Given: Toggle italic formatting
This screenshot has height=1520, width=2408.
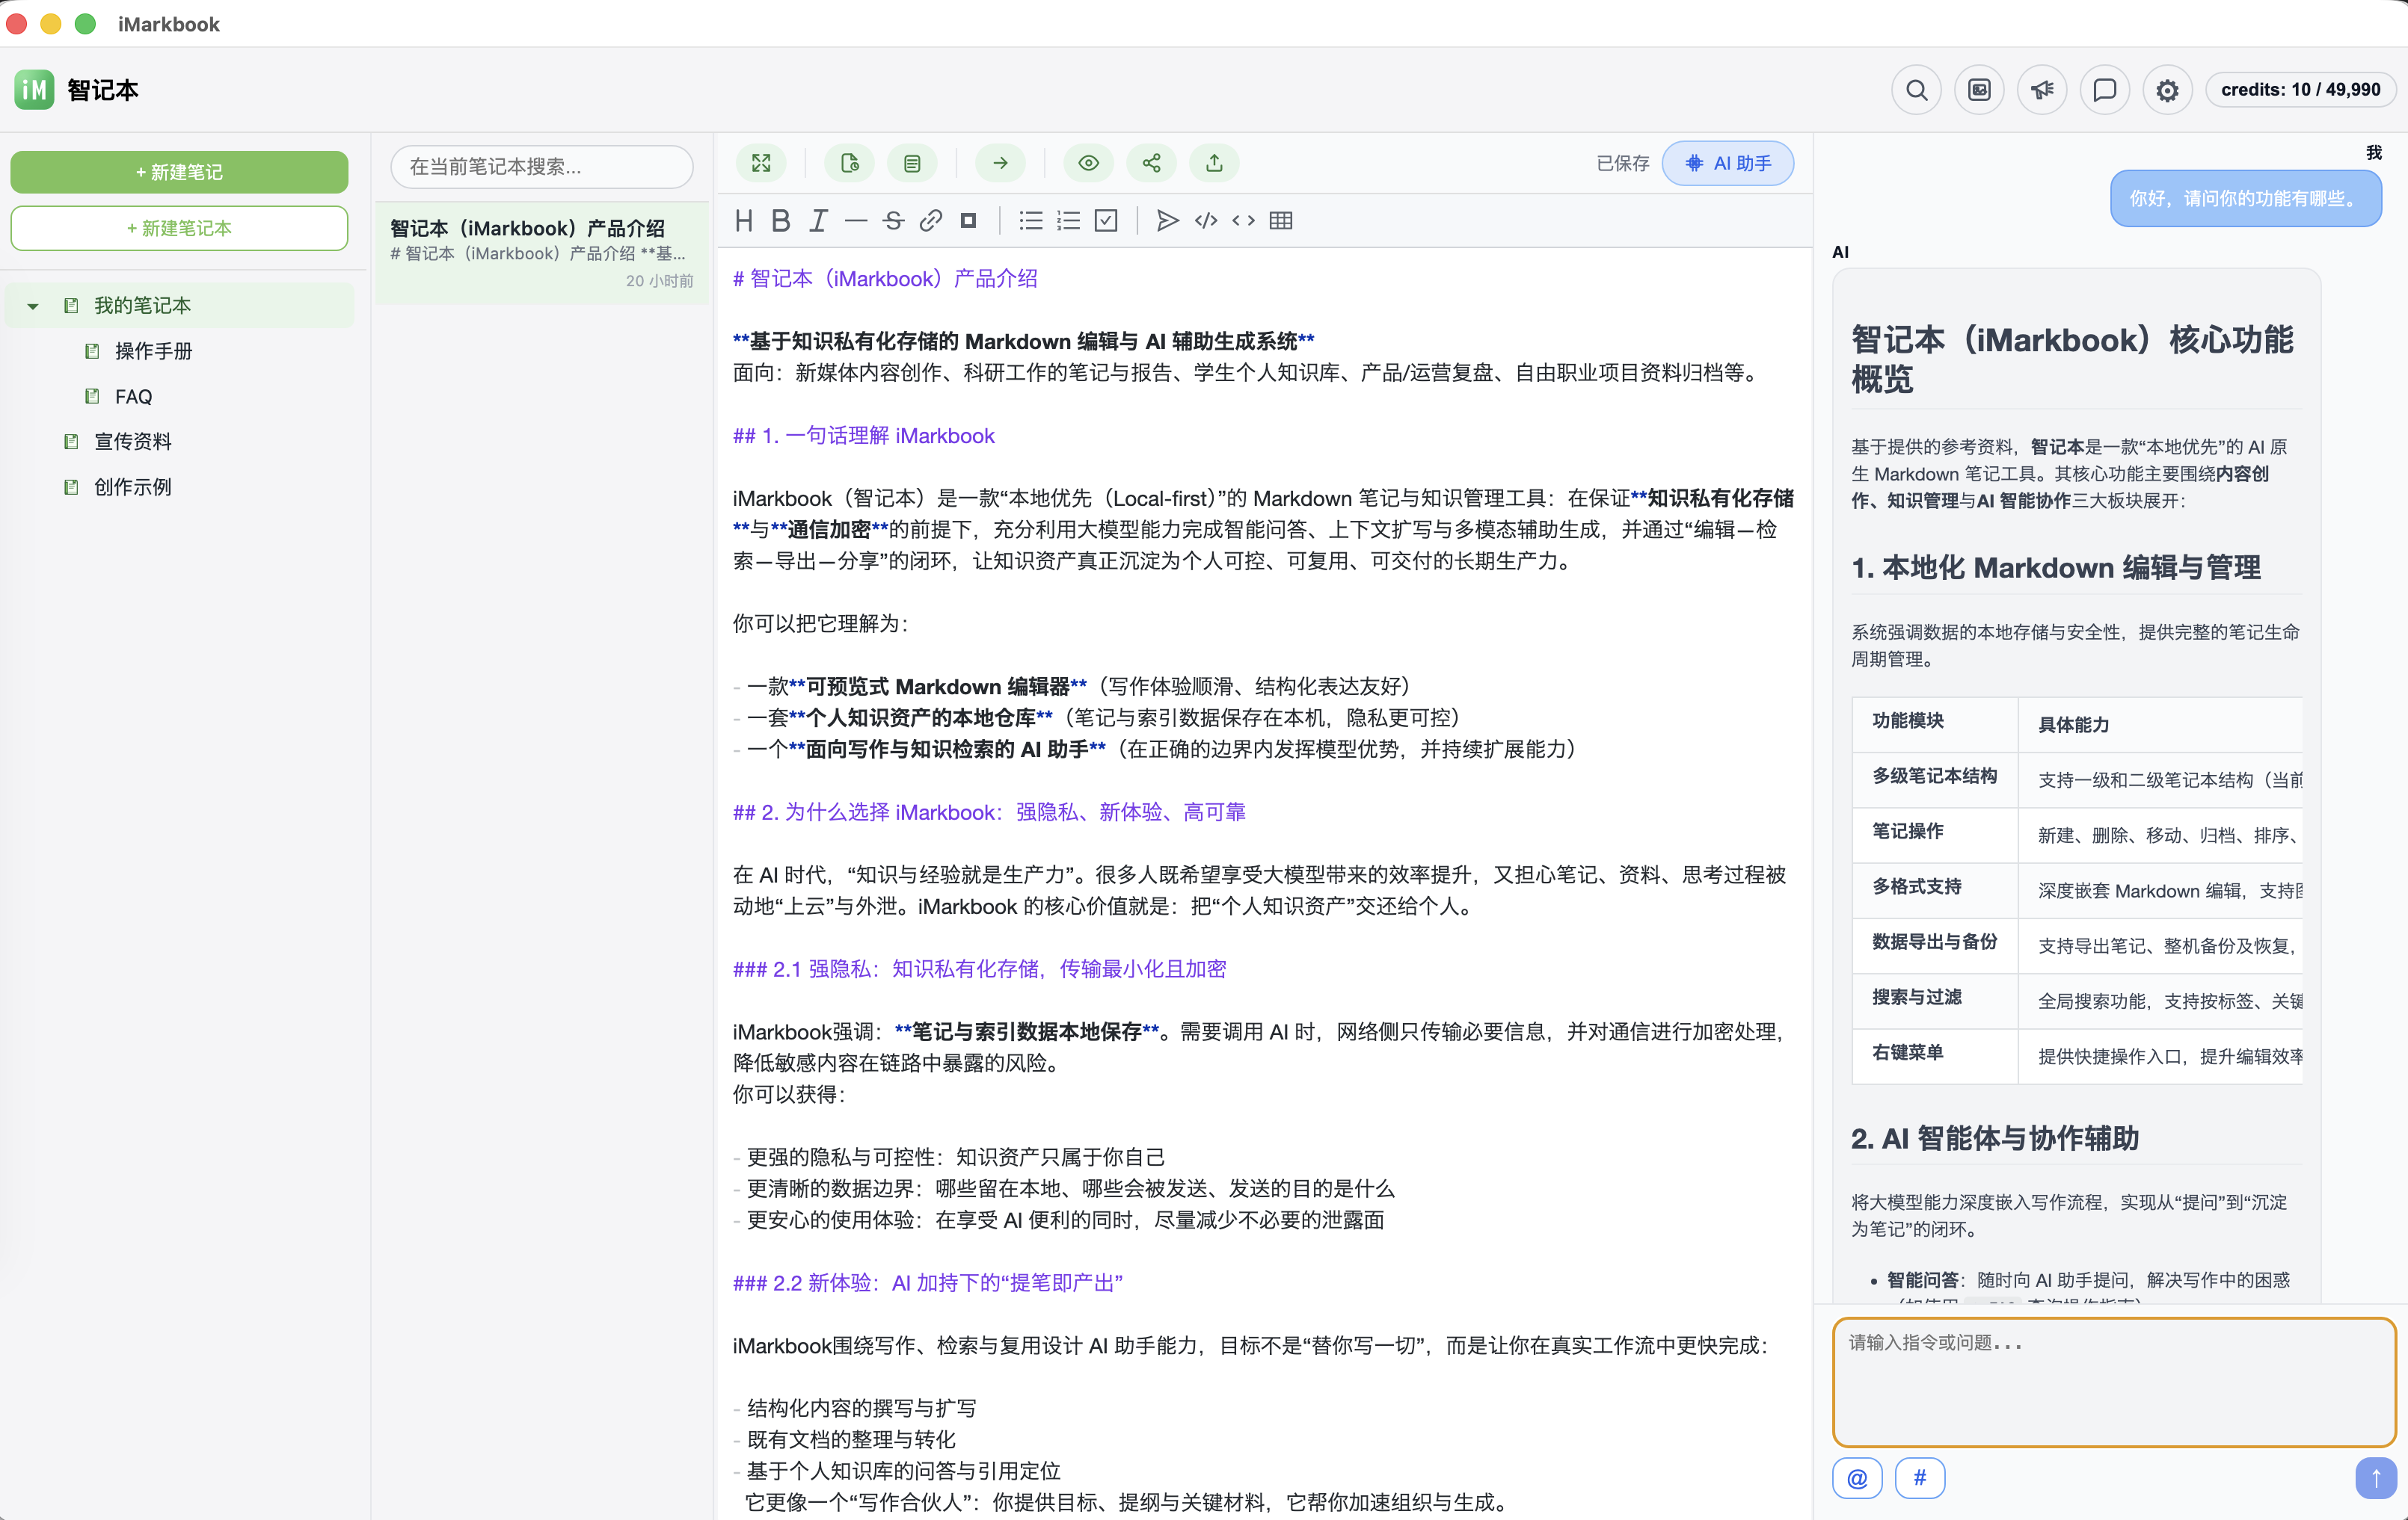Looking at the screenshot, I should pos(817,220).
